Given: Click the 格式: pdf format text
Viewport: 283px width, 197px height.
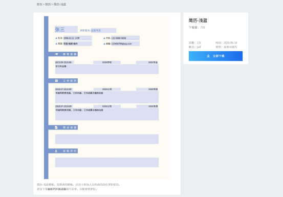Looking at the screenshot, I should [x=195, y=47].
